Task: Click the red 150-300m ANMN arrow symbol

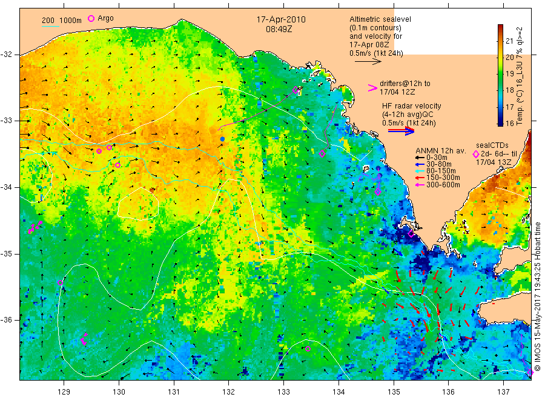Action: point(420,178)
